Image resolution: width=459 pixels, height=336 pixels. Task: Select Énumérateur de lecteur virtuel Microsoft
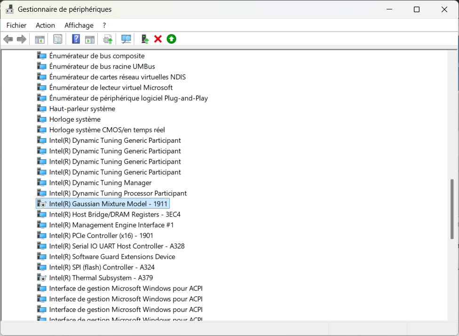111,88
